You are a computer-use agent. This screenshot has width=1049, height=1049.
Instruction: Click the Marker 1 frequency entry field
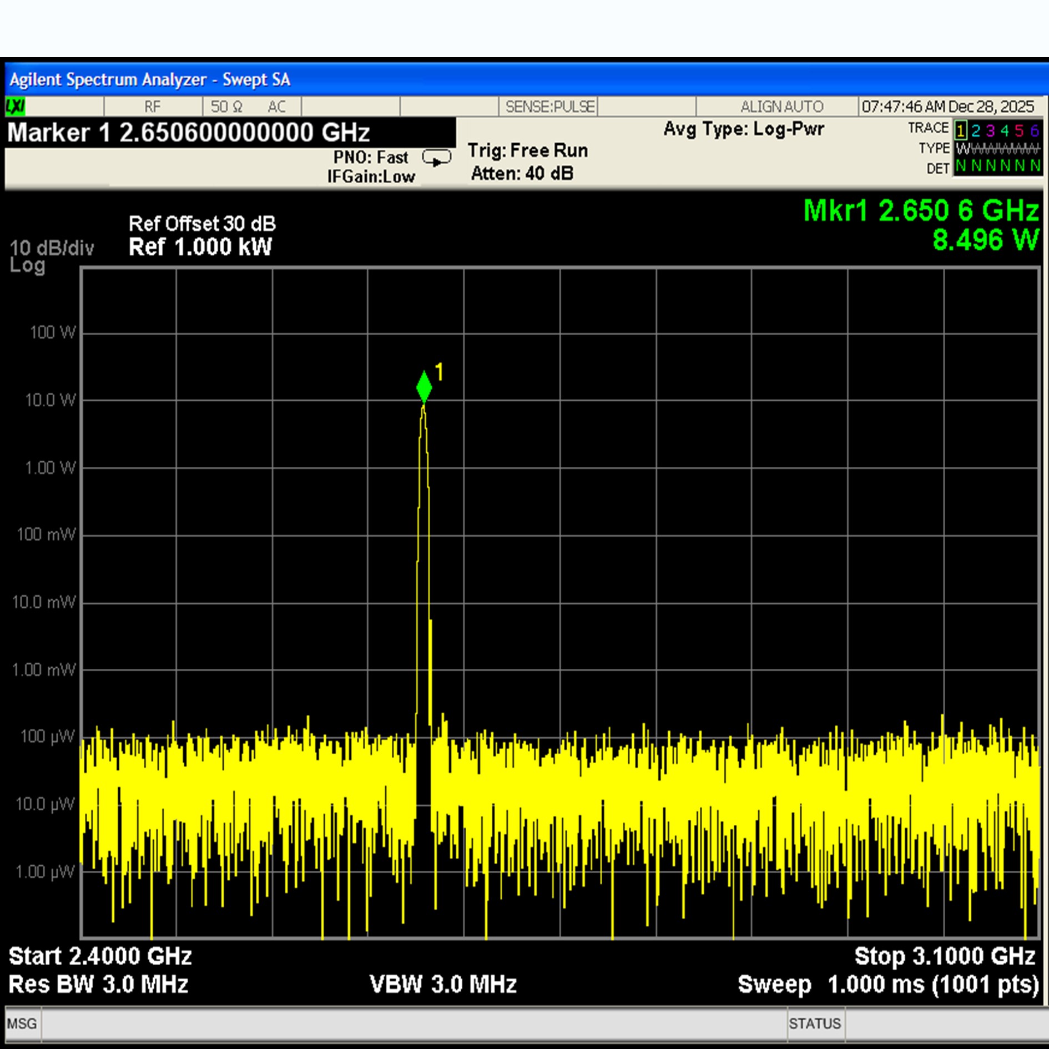(230, 133)
